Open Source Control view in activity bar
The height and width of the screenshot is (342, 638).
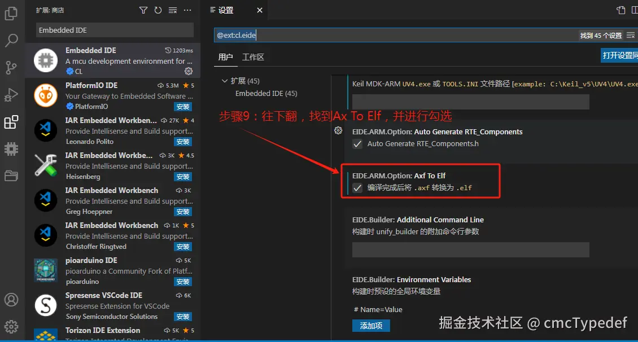11,68
